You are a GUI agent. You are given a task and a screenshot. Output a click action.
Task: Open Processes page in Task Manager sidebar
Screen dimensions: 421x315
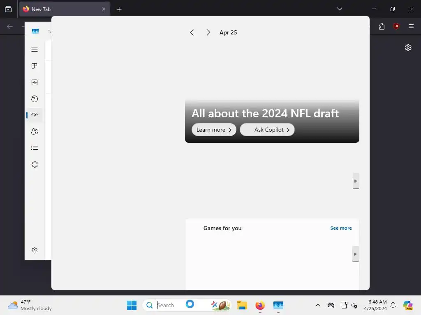pos(35,66)
